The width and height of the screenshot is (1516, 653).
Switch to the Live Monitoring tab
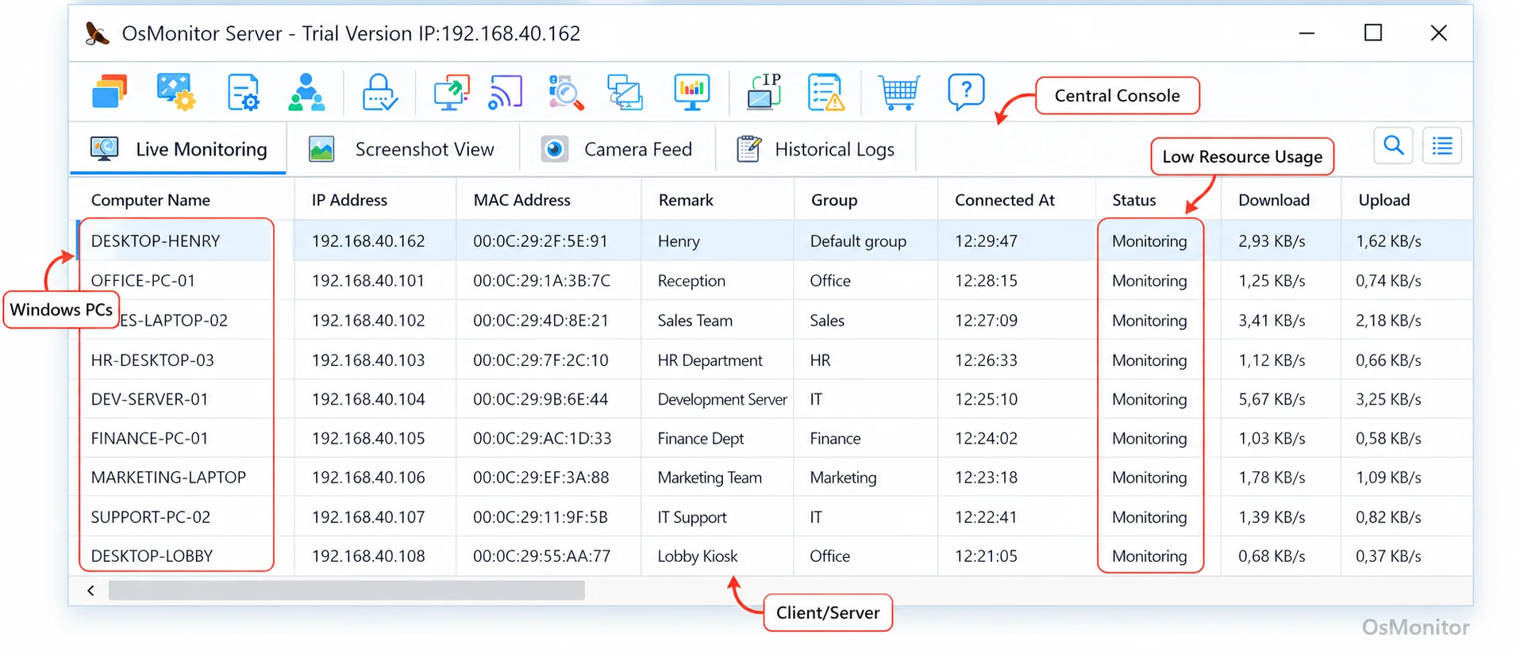[178, 149]
